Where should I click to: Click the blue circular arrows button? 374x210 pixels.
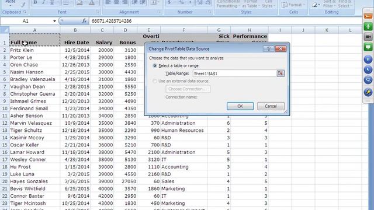[368, 80]
